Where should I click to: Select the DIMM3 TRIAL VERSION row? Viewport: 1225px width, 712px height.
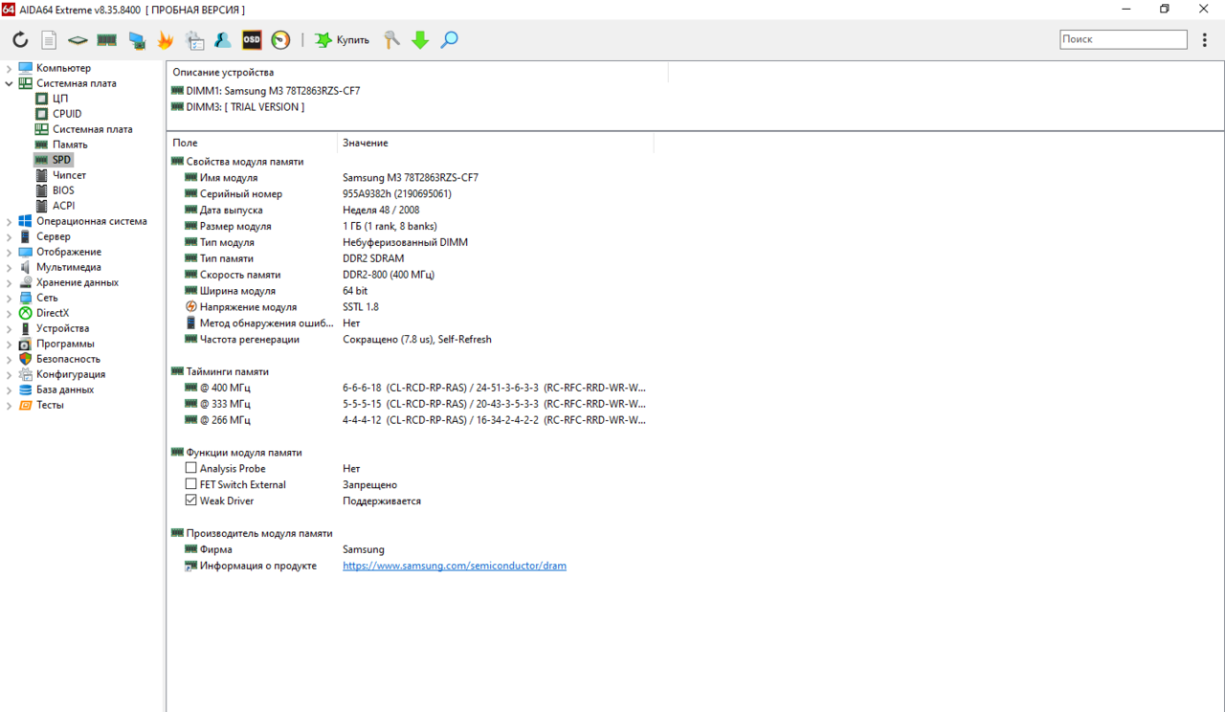238,107
